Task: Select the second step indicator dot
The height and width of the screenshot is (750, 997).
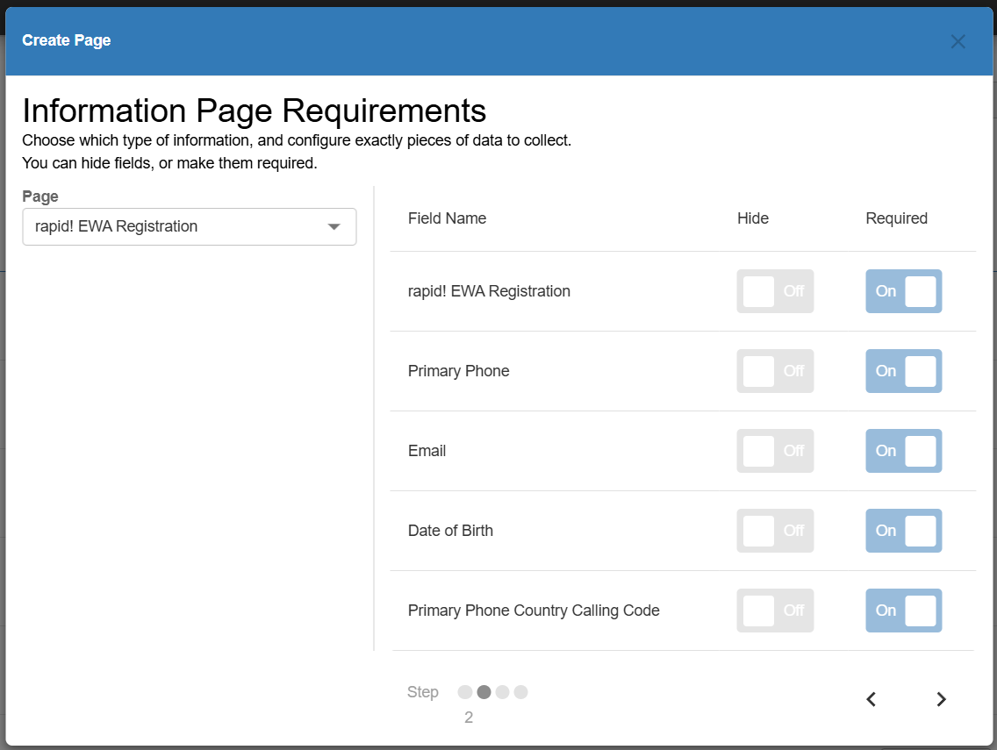Action: [x=484, y=692]
